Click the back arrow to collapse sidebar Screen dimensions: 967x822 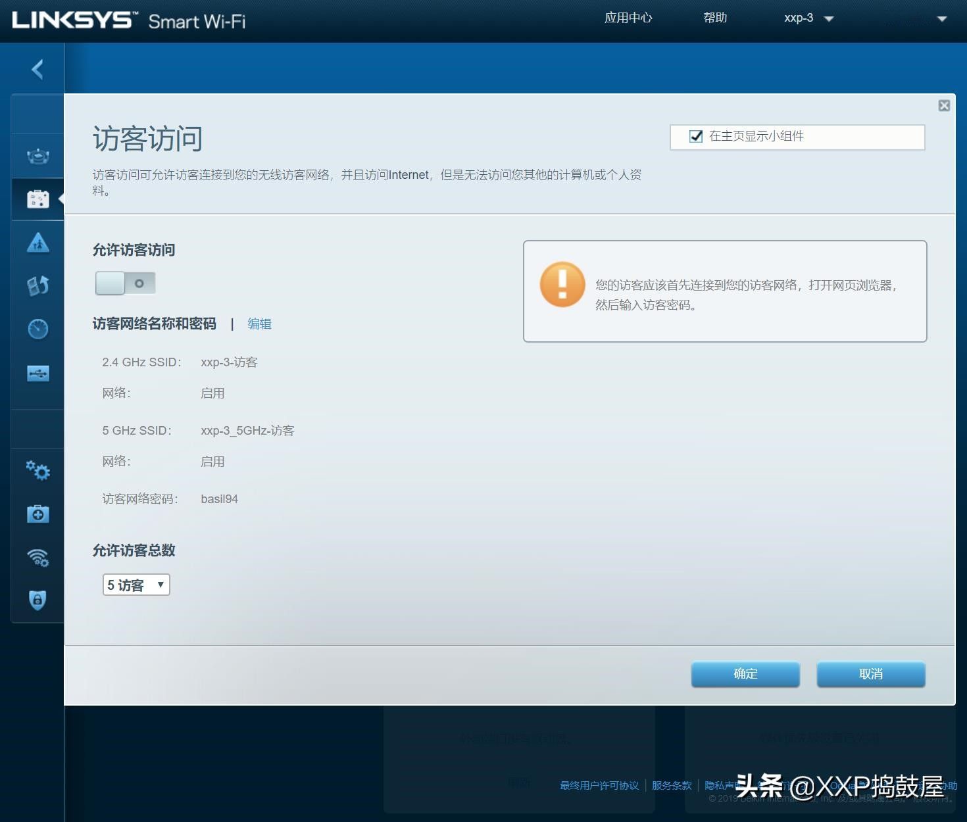37,69
